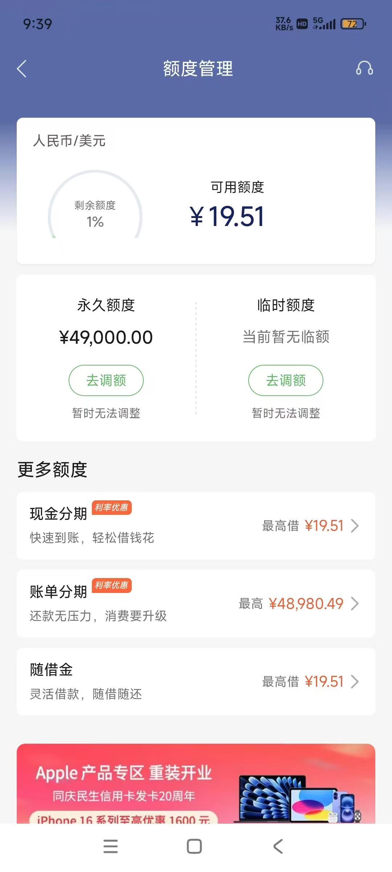
Task: Tap the battery indicator in status bar
Action: coord(353,24)
